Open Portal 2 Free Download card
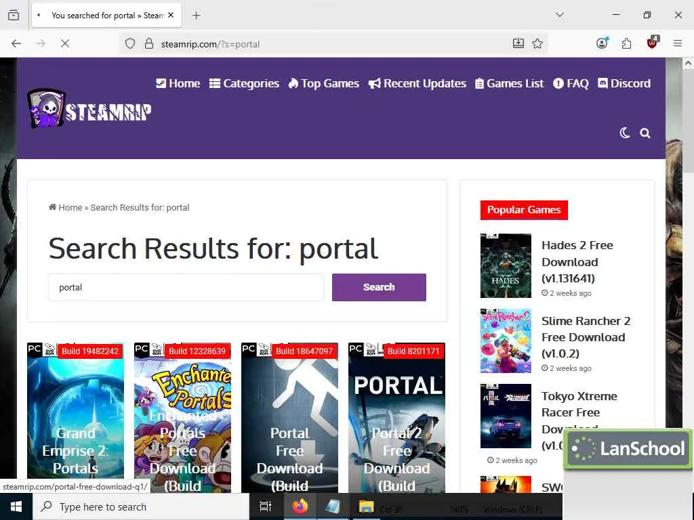The height and width of the screenshot is (520, 694). tap(396, 417)
